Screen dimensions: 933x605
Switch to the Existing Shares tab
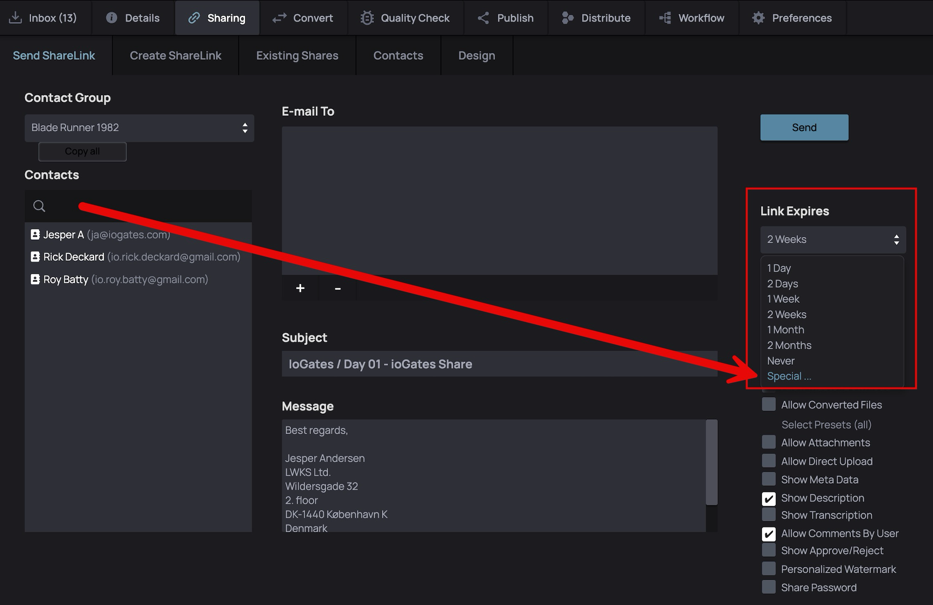(x=297, y=55)
